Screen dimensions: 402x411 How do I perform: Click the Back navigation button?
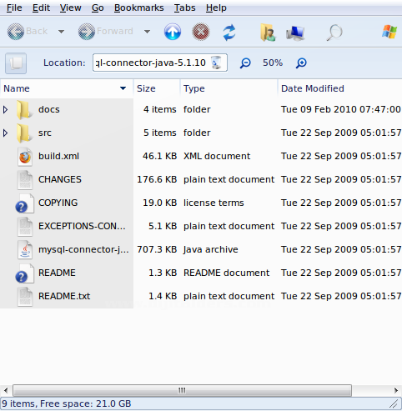click(x=28, y=32)
